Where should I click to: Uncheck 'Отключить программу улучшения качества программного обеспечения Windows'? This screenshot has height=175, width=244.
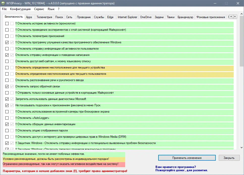click(7, 42)
